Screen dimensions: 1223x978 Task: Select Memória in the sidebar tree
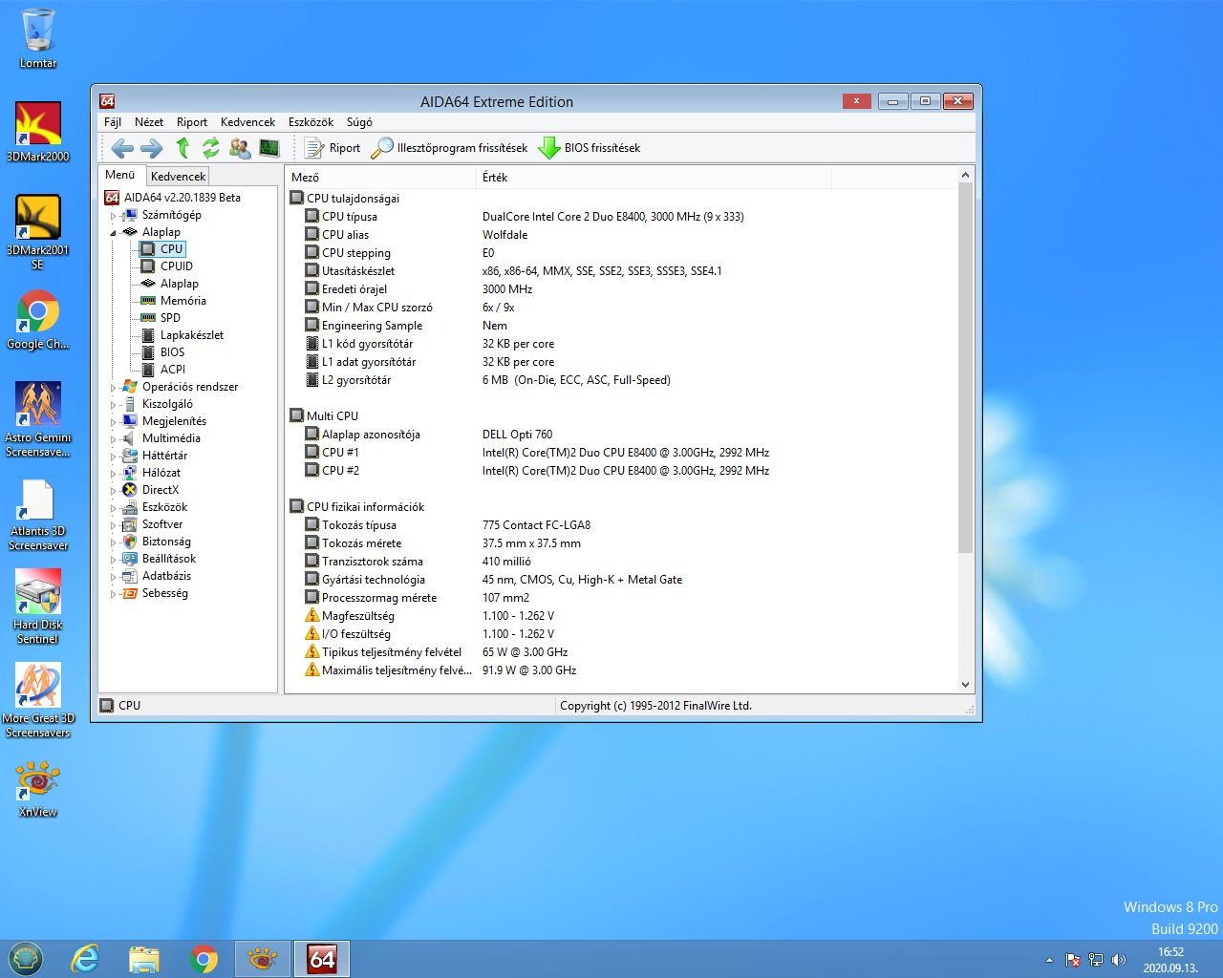(x=182, y=301)
